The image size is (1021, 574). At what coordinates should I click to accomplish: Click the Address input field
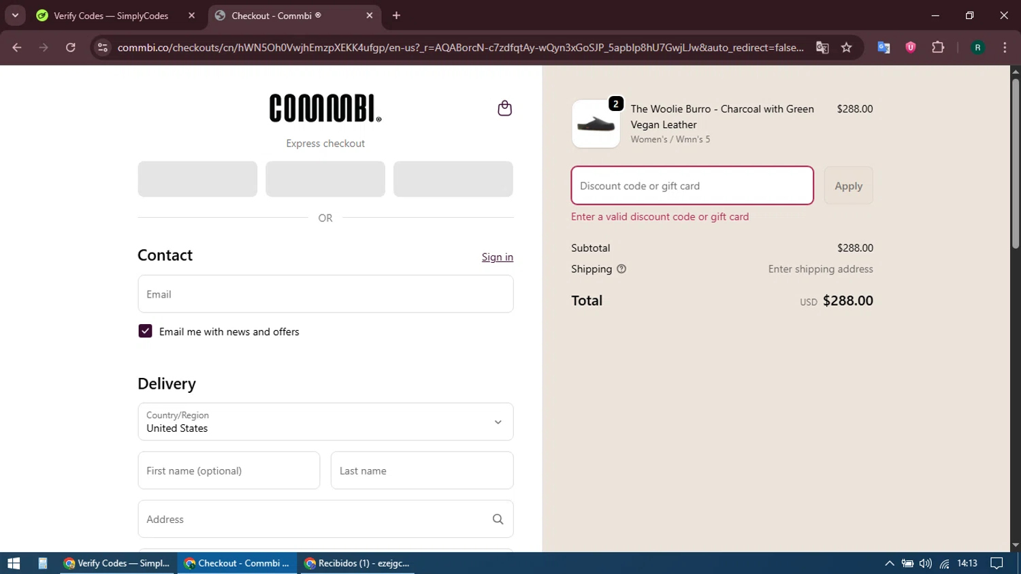tap(325, 519)
